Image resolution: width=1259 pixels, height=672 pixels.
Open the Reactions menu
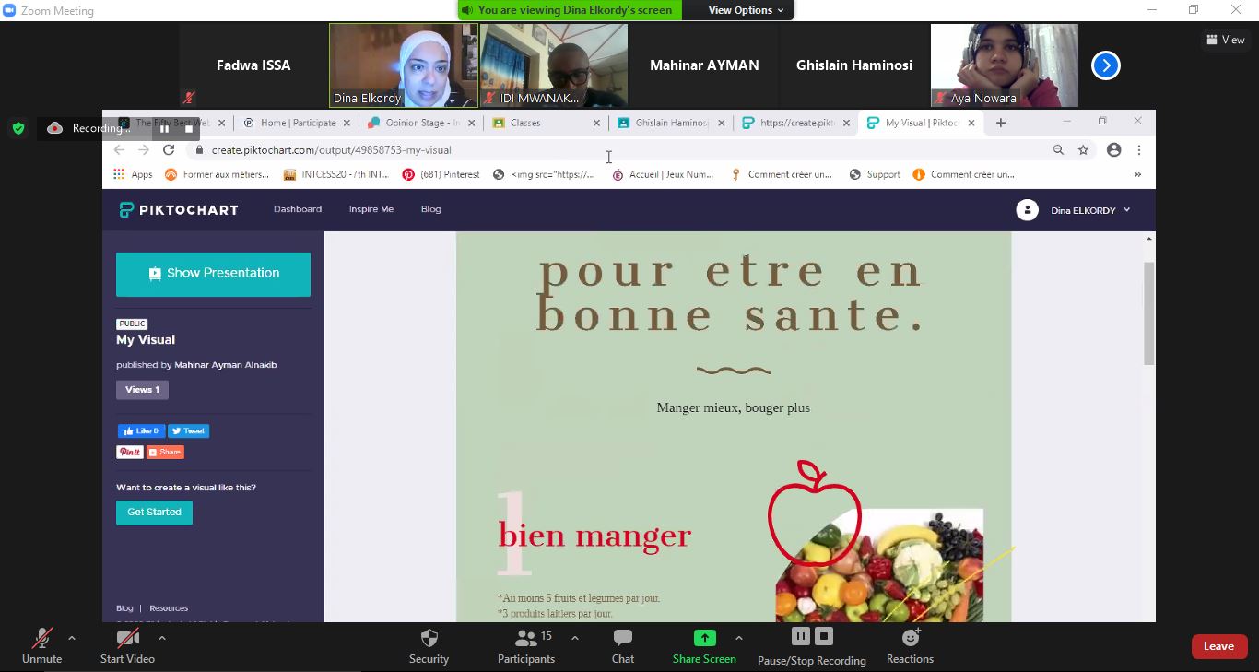[910, 638]
